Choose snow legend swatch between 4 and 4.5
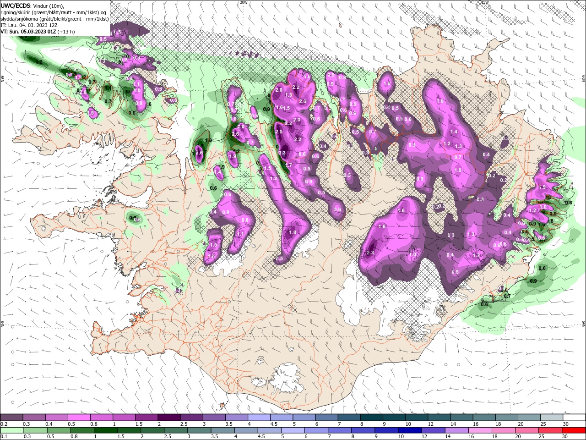 259,418
